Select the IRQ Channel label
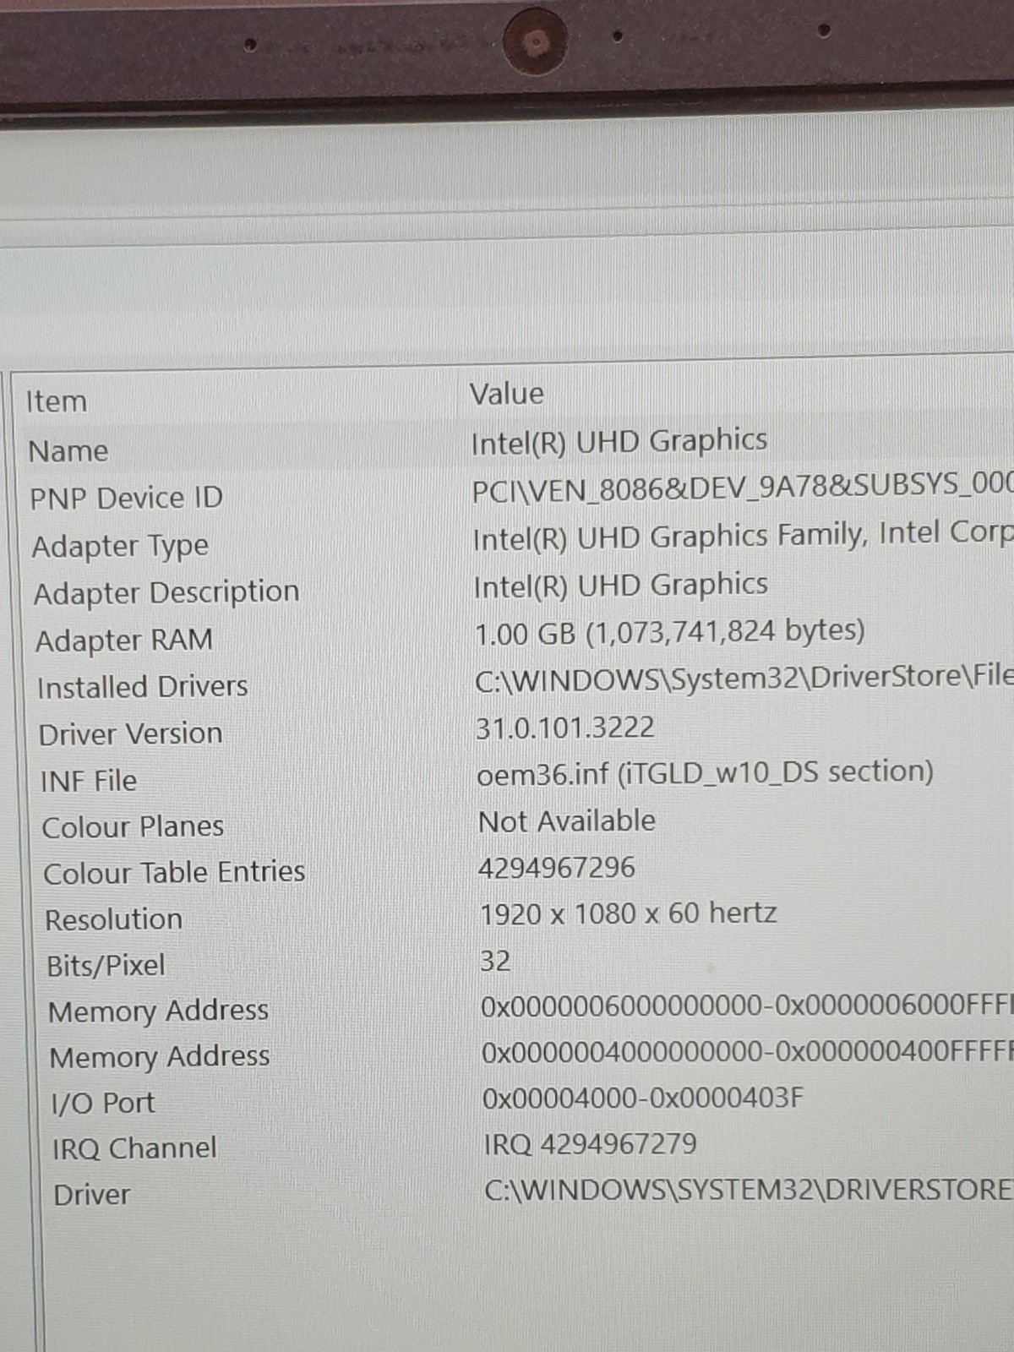The height and width of the screenshot is (1352, 1014). click(x=135, y=1148)
